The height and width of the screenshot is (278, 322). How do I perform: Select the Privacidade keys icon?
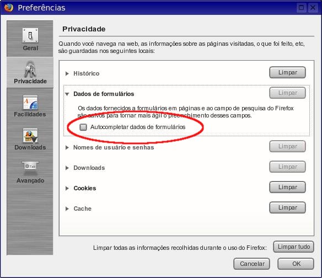click(30, 69)
